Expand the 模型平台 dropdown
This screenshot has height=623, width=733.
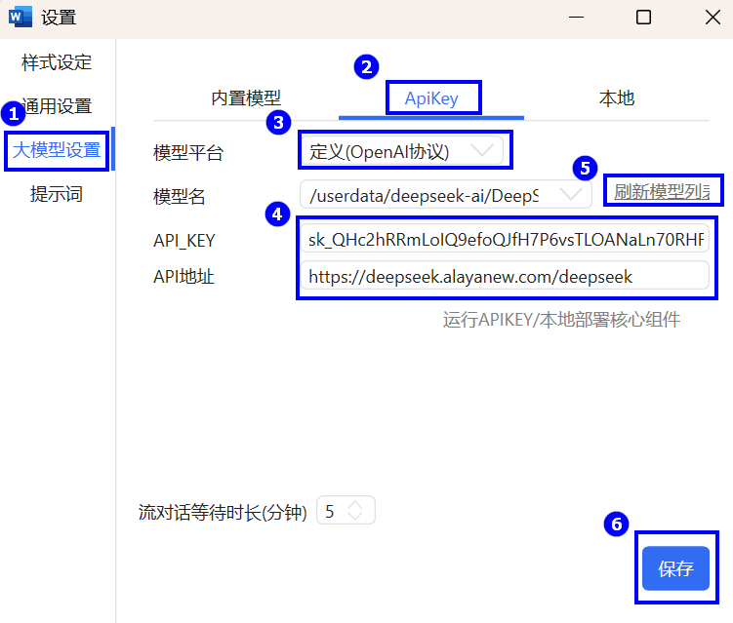[402, 151]
